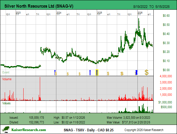Click the Max Value $737,813 on 2/20/2026 text
The width and height of the screenshot is (177, 134).
coord(128,122)
